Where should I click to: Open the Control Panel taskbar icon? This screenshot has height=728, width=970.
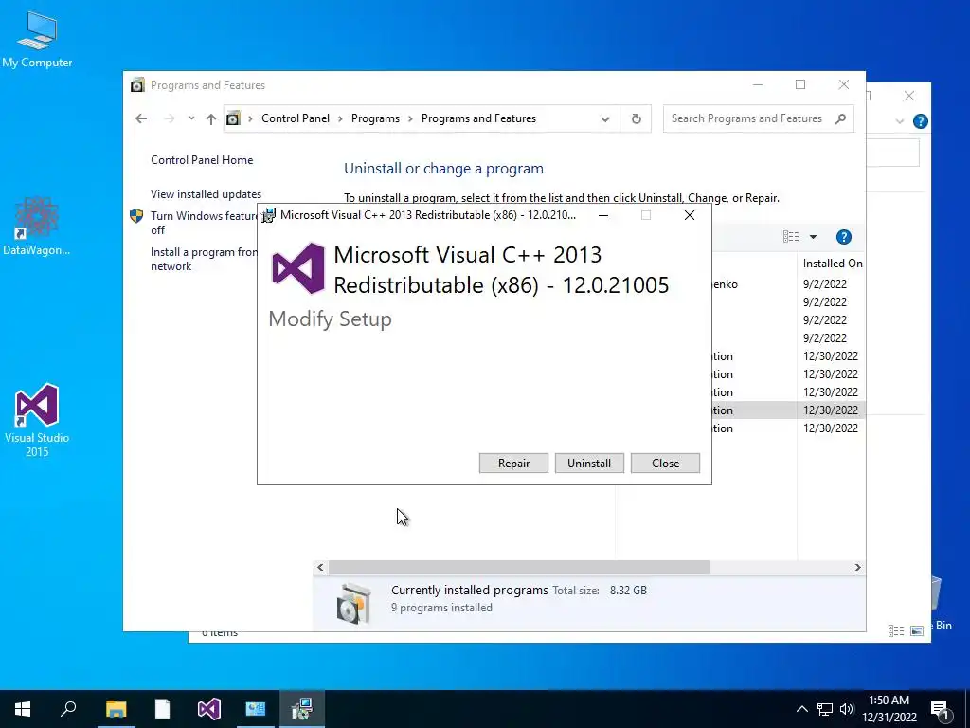coord(256,709)
